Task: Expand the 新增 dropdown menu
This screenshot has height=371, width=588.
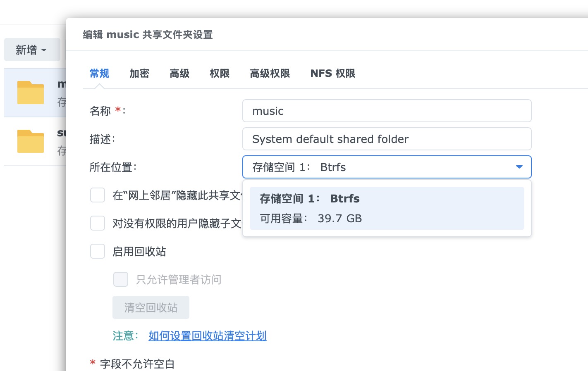Action: 32,50
